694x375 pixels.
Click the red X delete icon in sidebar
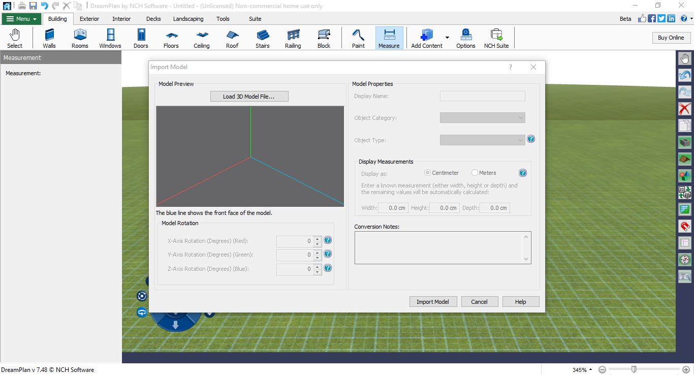tap(685, 109)
